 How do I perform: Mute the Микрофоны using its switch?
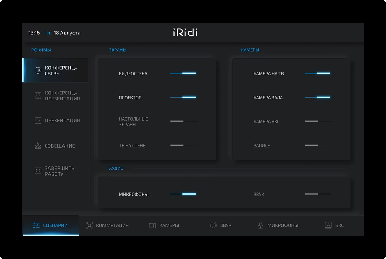(183, 194)
